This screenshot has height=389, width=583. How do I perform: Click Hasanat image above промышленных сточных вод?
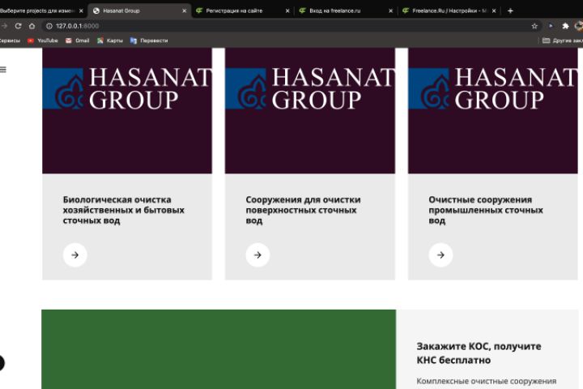pos(493,110)
